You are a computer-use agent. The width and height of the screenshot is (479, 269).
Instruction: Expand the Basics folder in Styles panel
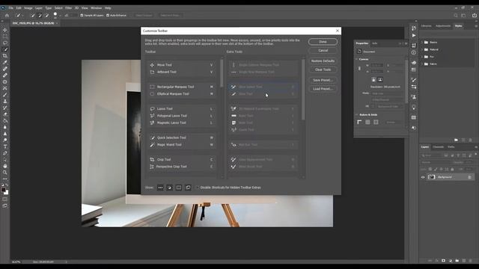422,43
